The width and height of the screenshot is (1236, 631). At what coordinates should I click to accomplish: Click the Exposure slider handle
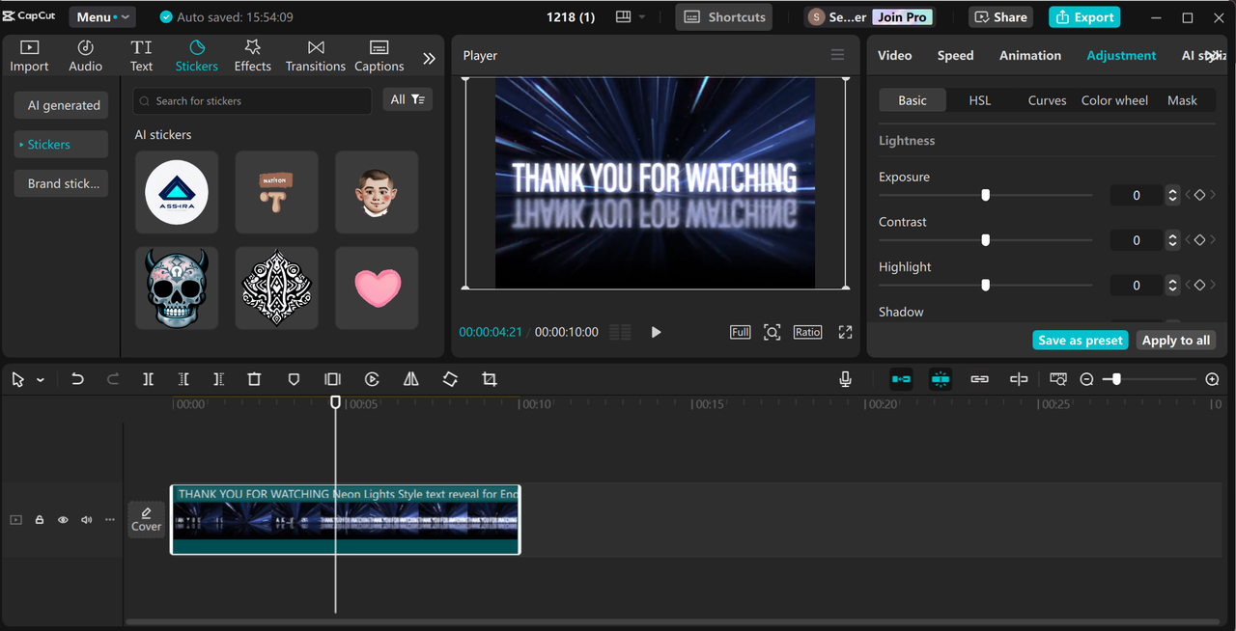pyautogui.click(x=985, y=195)
